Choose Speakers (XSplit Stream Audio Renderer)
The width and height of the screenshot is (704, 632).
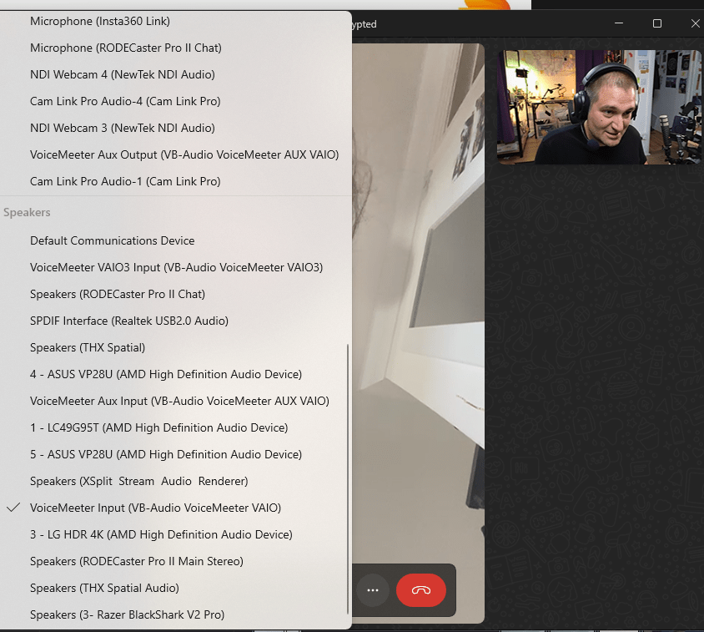175,482
